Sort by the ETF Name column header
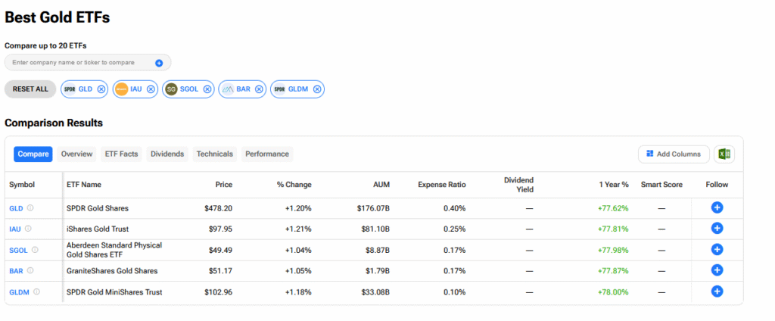 pos(84,185)
